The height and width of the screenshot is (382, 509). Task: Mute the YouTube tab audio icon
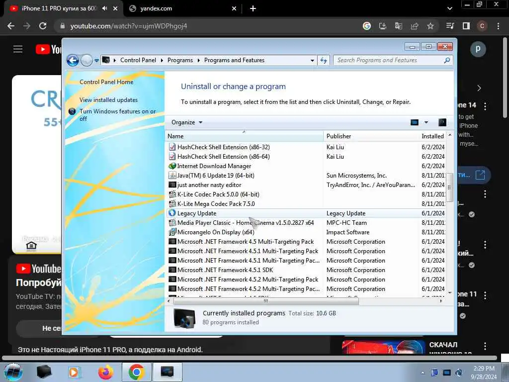104,8
